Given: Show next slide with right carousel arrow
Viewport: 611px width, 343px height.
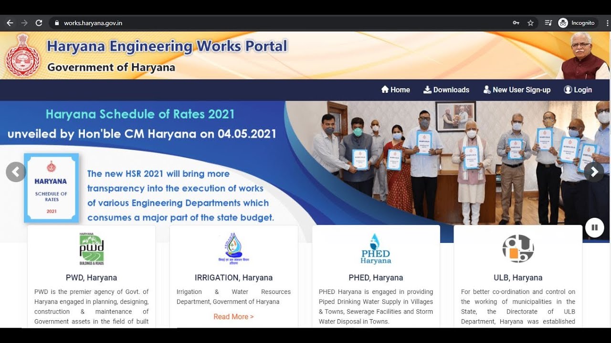Looking at the screenshot, I should pos(594,172).
